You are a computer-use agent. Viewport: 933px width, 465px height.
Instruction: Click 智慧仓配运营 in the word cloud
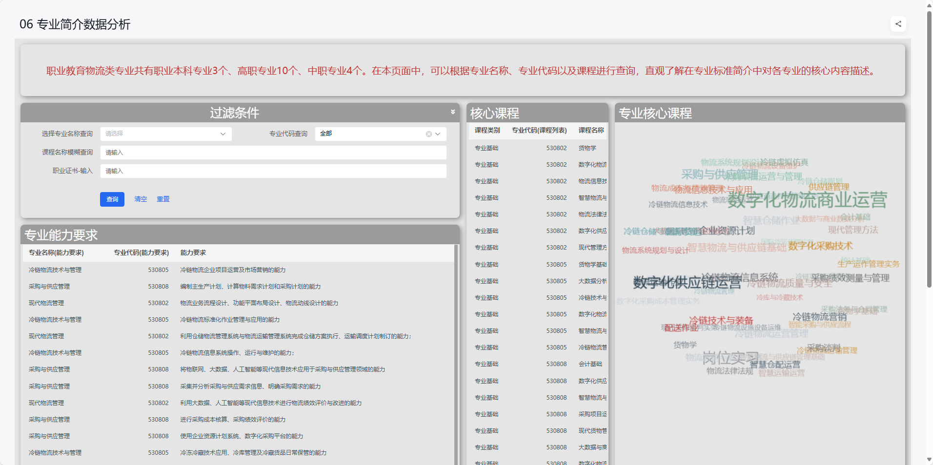pyautogui.click(x=775, y=365)
